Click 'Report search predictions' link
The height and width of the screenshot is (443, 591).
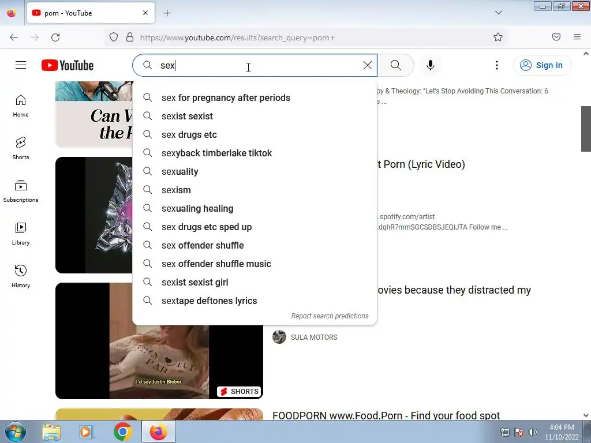point(330,316)
